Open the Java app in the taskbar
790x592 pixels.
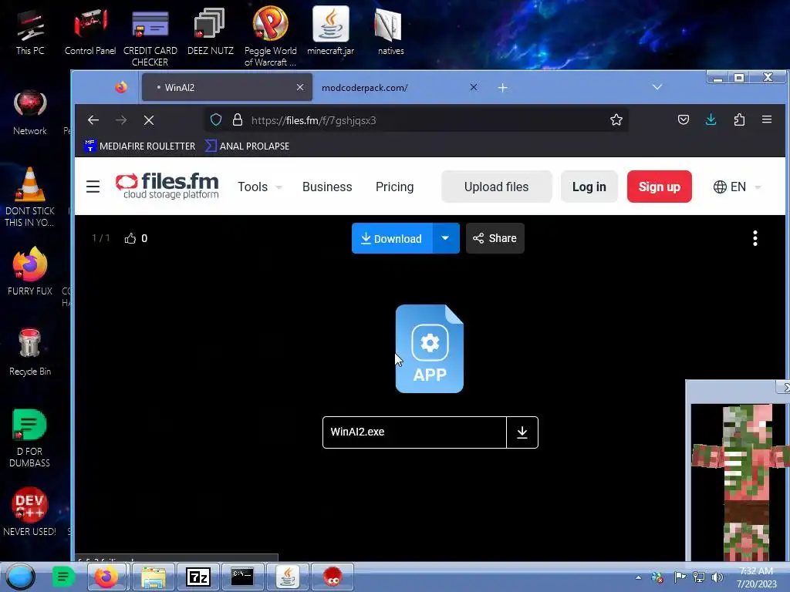[288, 577]
